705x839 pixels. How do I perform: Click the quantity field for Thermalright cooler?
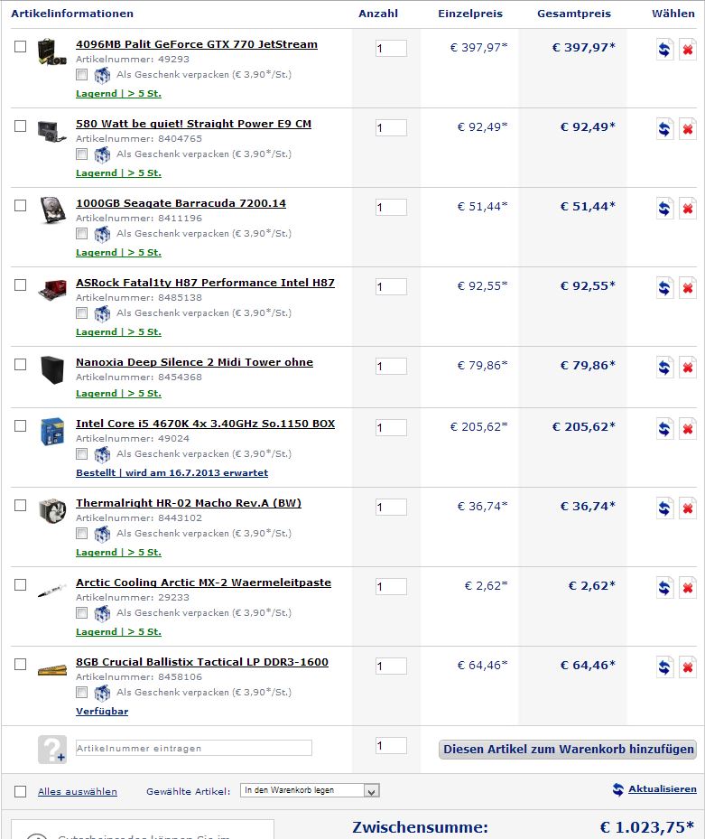(x=391, y=507)
